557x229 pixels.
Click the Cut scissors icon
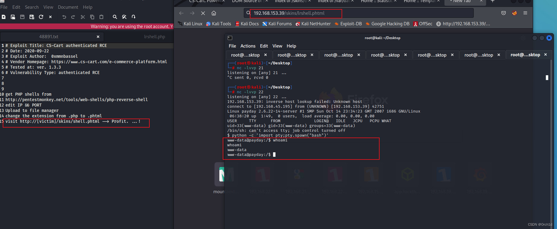(x=83, y=17)
